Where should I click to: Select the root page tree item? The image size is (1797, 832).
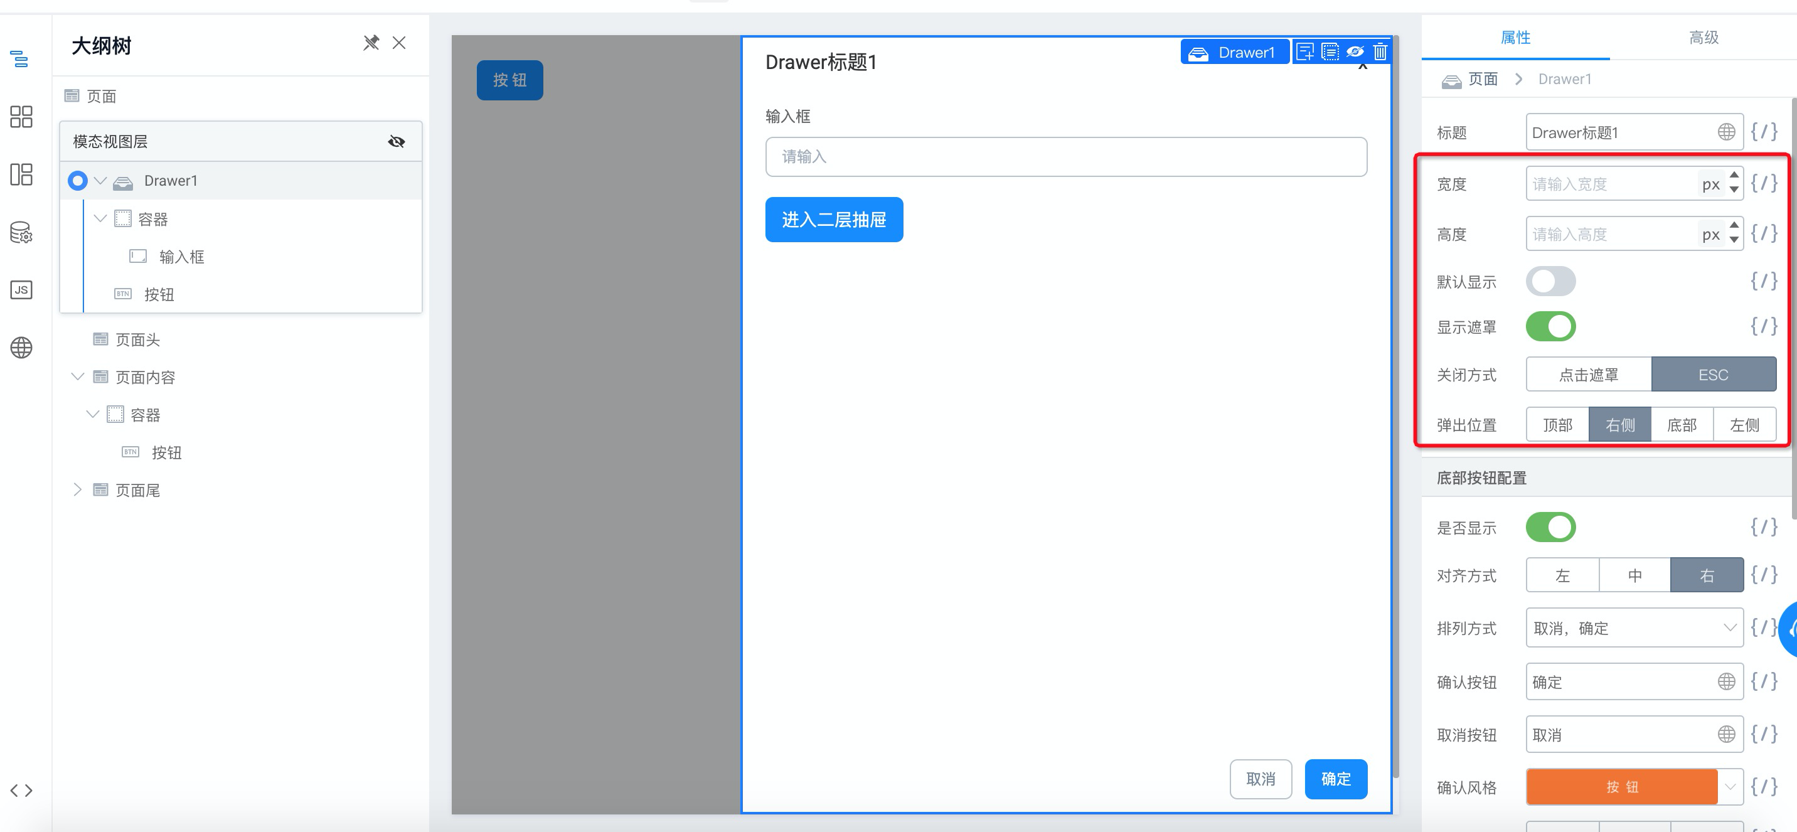pos(101,96)
